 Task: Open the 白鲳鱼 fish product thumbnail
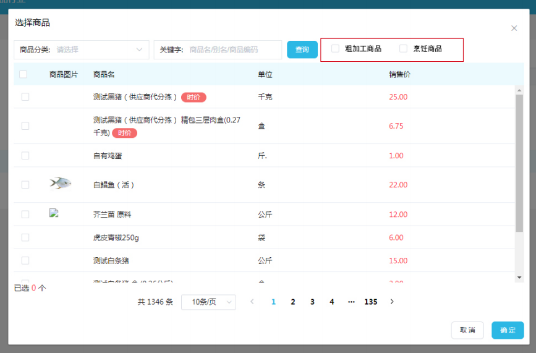point(61,183)
